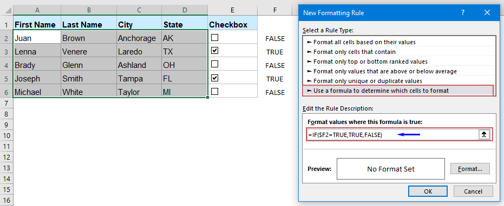
Task: Confirm the rule with OK
Action: pos(428,191)
